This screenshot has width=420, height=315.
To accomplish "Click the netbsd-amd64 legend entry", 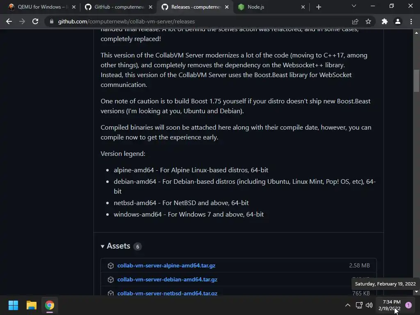I will pos(181,203).
